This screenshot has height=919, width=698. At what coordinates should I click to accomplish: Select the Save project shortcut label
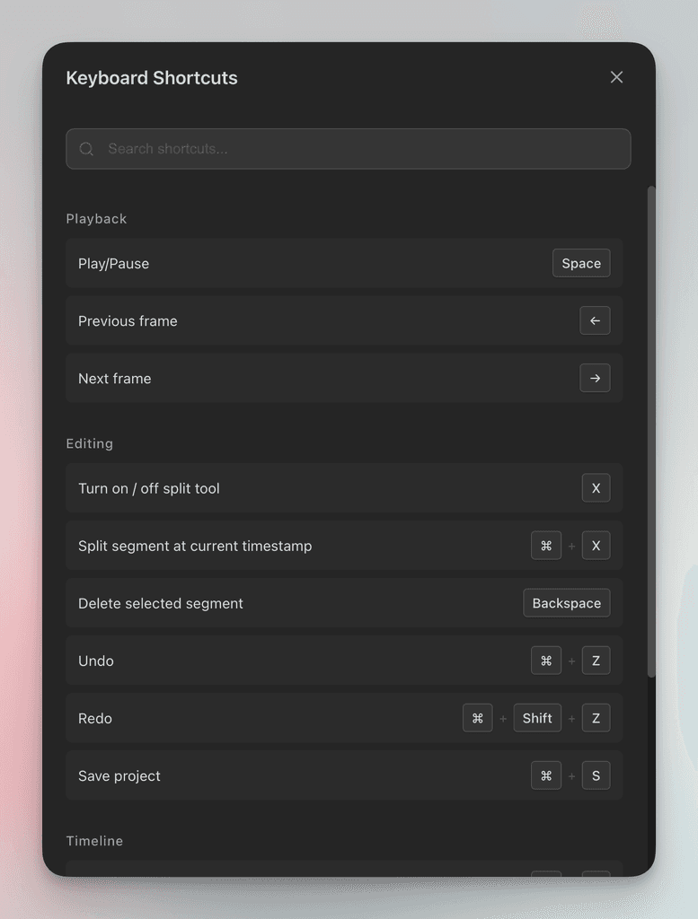119,775
